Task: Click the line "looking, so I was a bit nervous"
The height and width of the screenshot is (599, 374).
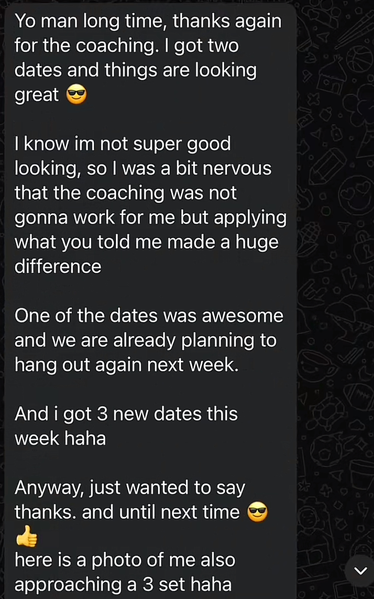Action: point(143,168)
